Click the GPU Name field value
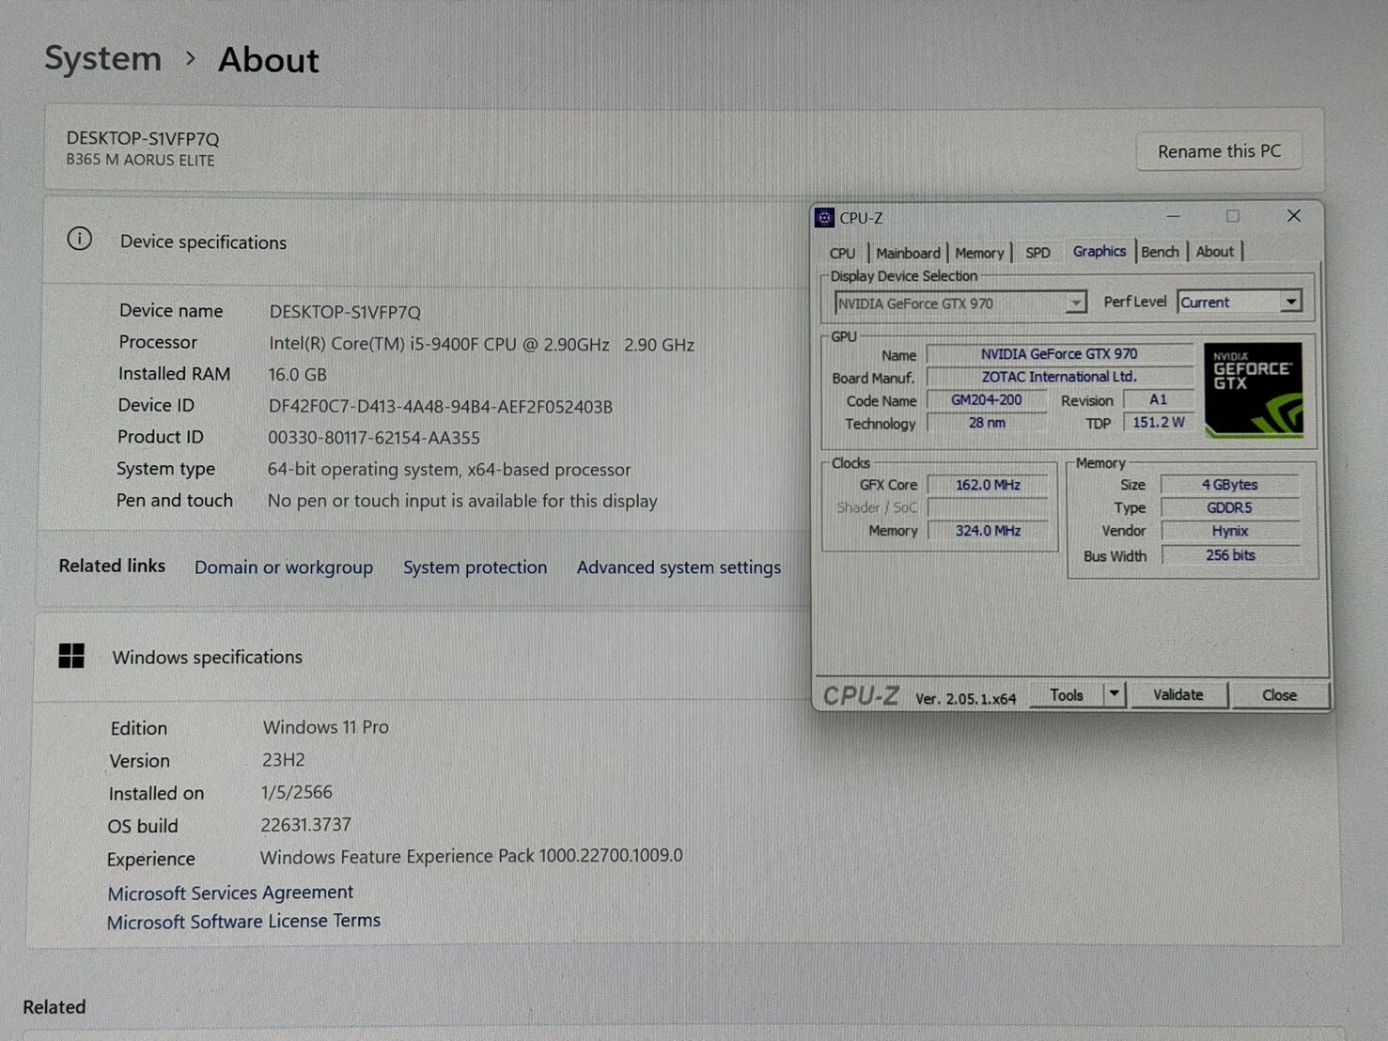Image resolution: width=1388 pixels, height=1041 pixels. coord(1059,354)
